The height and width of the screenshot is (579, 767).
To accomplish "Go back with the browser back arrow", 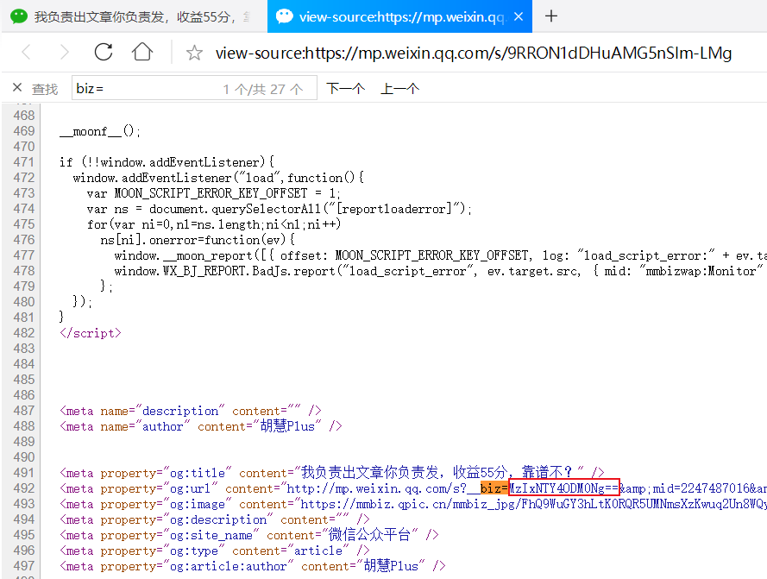I will (27, 52).
